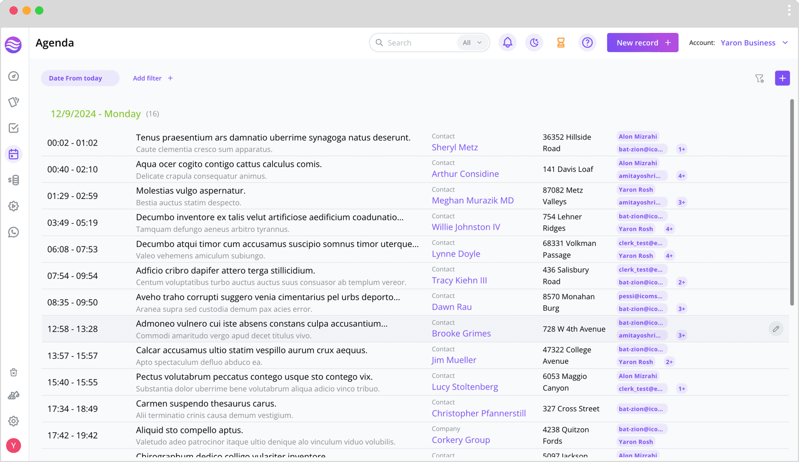Screen dimensions: 799x462
Task: Open contact Sheryl Metz
Action: (455, 148)
